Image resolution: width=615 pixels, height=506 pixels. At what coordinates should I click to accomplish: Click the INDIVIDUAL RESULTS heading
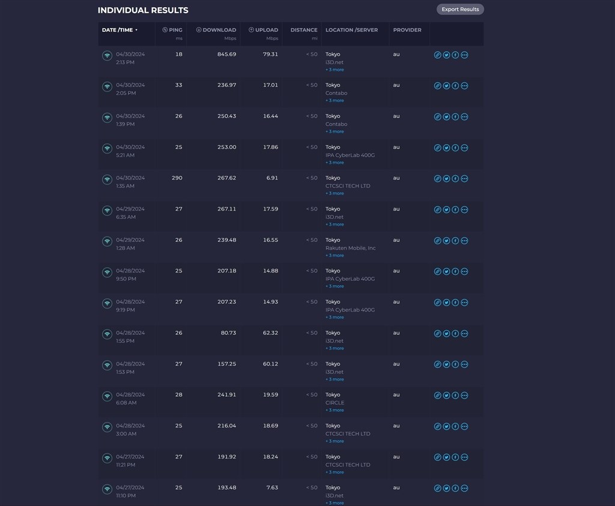143,10
